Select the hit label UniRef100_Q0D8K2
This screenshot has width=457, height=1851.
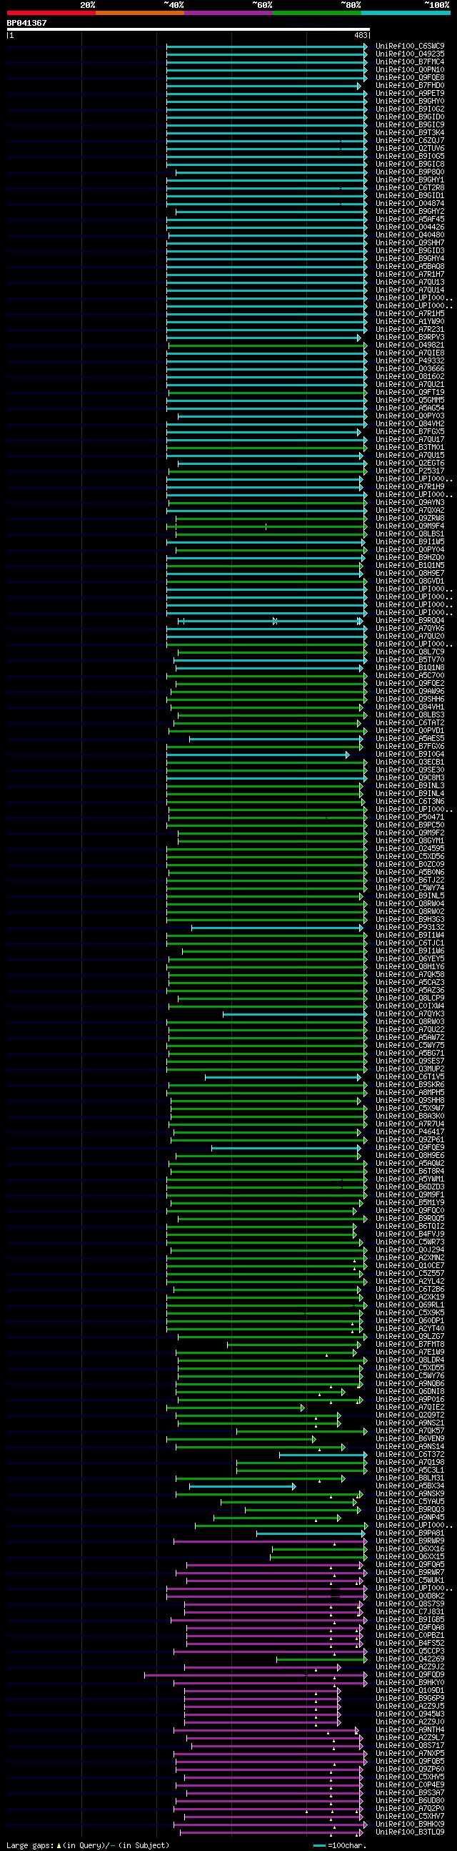[x=410, y=1596]
